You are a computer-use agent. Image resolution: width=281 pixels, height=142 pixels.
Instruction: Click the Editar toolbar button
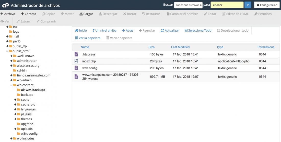pos(210,14)
